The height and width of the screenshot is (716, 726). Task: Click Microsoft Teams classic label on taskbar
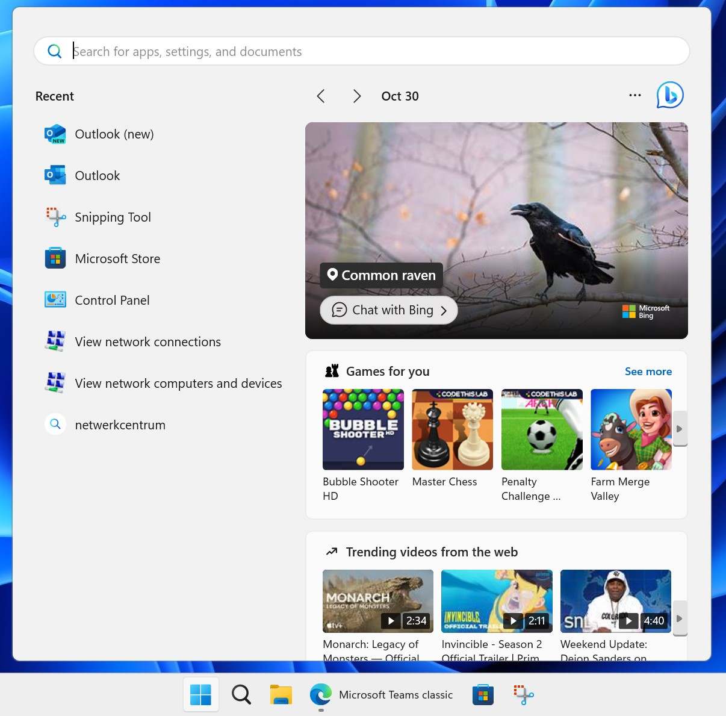396,695
